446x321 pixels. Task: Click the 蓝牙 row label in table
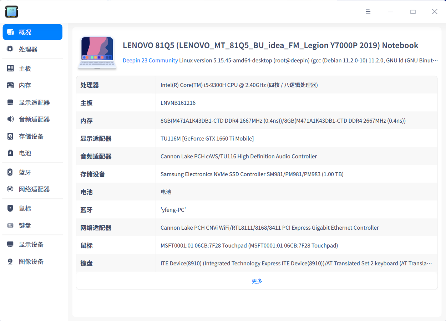point(86,210)
